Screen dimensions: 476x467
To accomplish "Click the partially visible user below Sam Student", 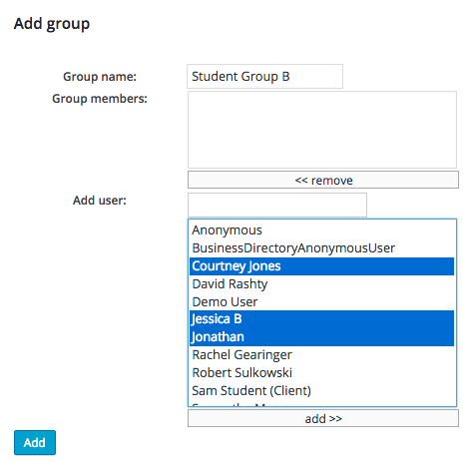I will (321, 403).
